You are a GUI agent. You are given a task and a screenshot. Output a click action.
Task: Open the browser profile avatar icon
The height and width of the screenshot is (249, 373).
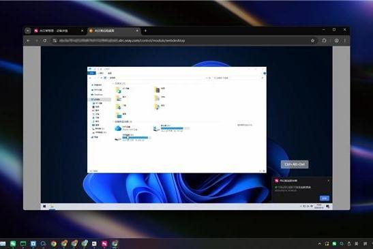337,41
